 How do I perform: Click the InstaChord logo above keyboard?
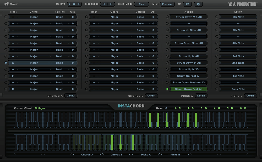coord(131,106)
